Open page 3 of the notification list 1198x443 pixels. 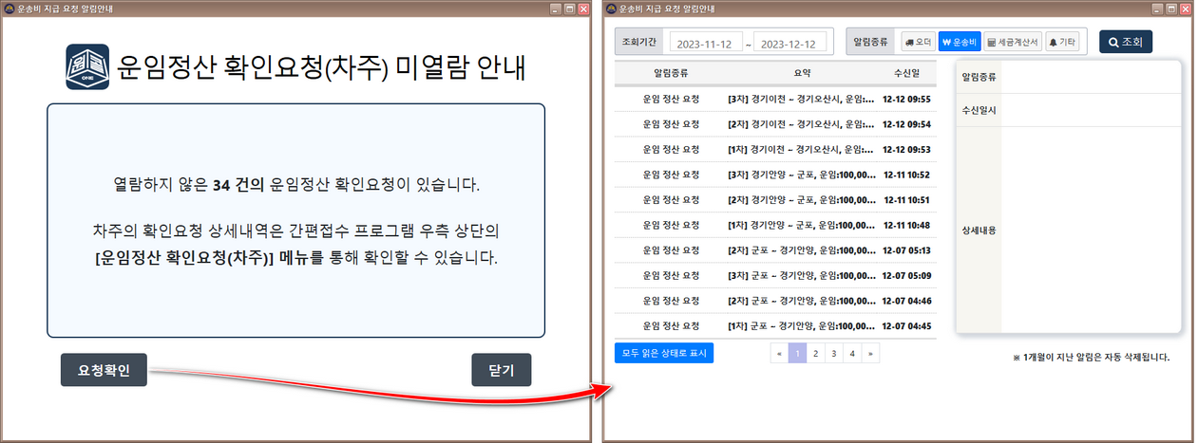[x=834, y=353]
